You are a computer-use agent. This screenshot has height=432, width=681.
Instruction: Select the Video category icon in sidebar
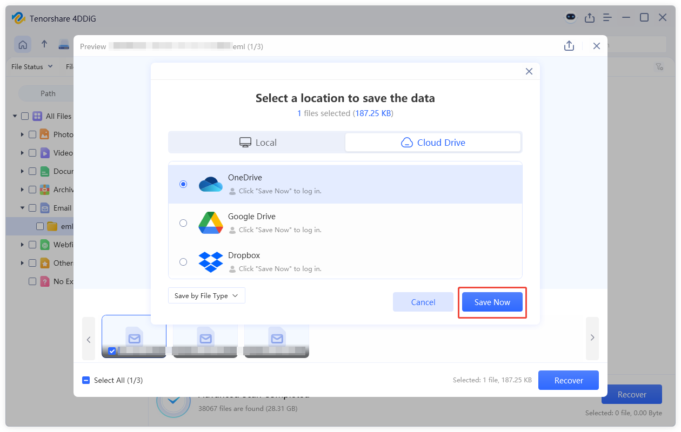pos(44,152)
